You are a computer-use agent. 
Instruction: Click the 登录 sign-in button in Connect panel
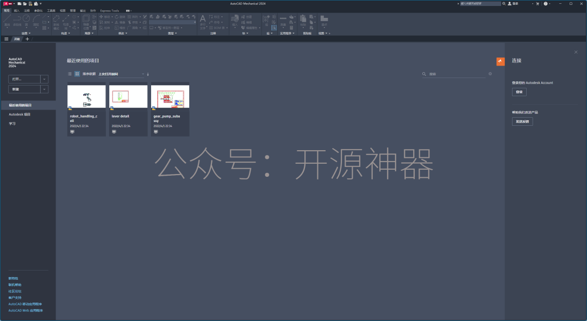pos(519,92)
